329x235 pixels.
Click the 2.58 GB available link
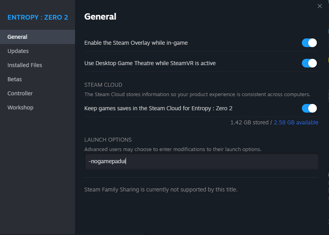(x=296, y=122)
